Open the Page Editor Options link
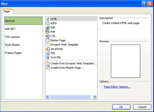The height and width of the screenshot is (112, 154). (x=117, y=87)
